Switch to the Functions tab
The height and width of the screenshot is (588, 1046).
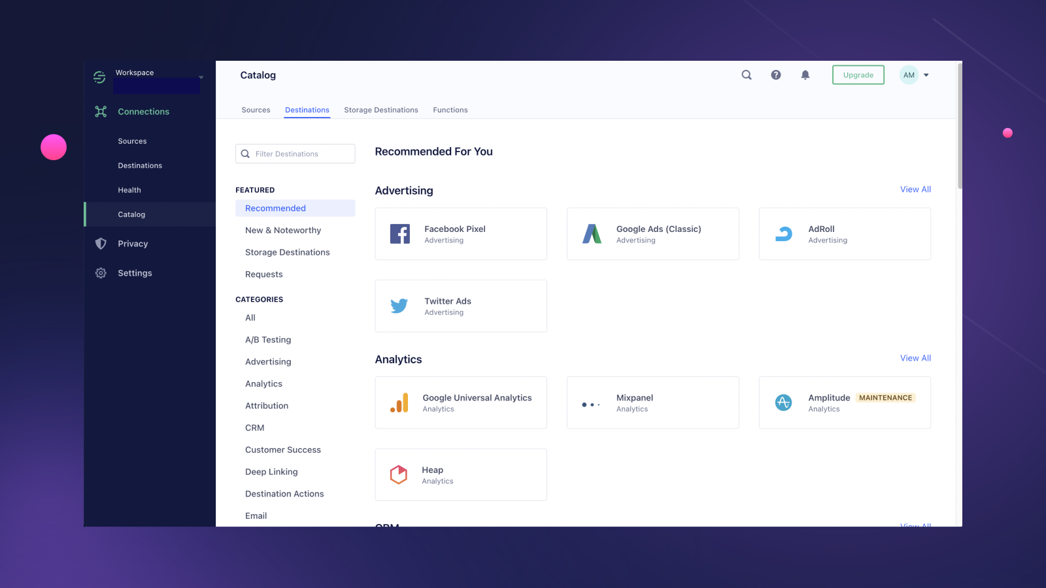pos(450,110)
